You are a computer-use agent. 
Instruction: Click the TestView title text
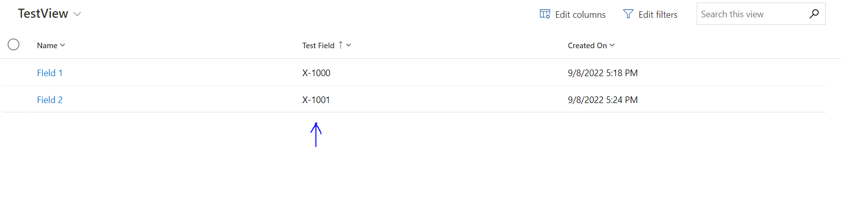click(43, 14)
